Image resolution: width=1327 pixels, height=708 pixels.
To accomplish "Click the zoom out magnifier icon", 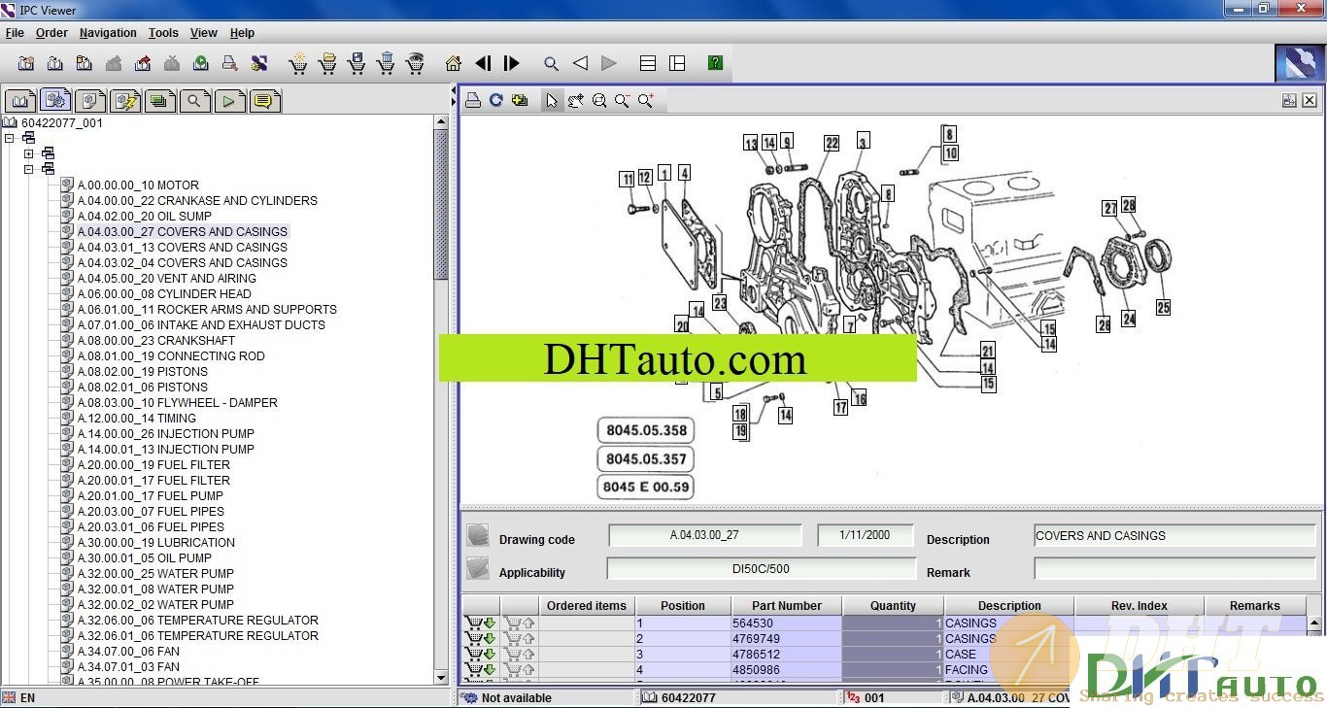I will coord(623,100).
